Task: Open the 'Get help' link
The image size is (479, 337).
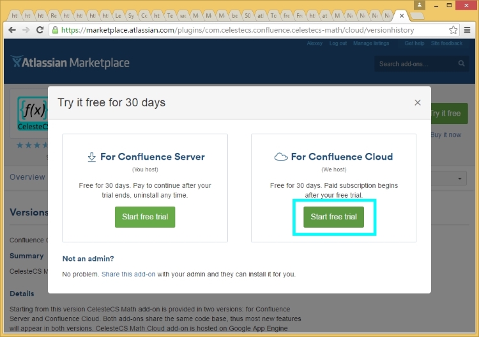Action: pyautogui.click(x=414, y=43)
